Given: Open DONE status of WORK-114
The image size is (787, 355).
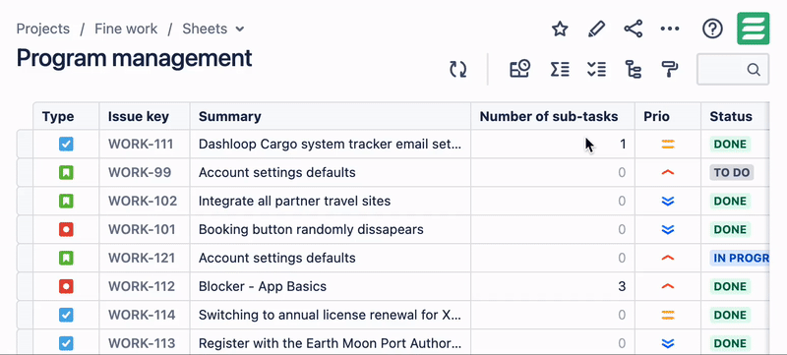Looking at the screenshot, I should (730, 315).
